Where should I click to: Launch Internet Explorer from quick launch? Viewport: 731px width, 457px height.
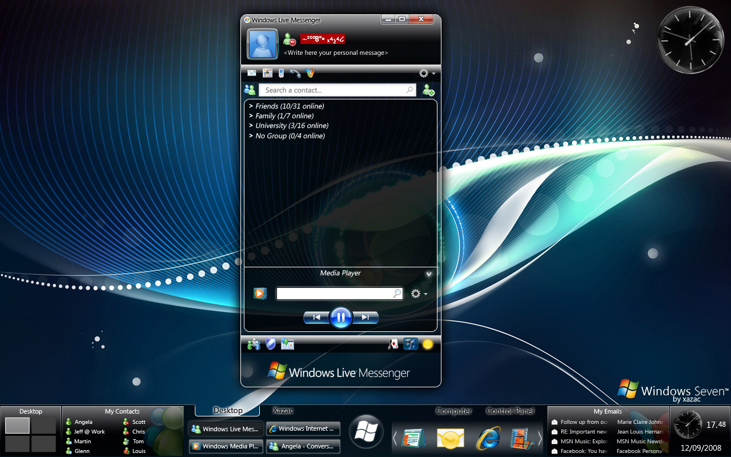tap(488, 438)
